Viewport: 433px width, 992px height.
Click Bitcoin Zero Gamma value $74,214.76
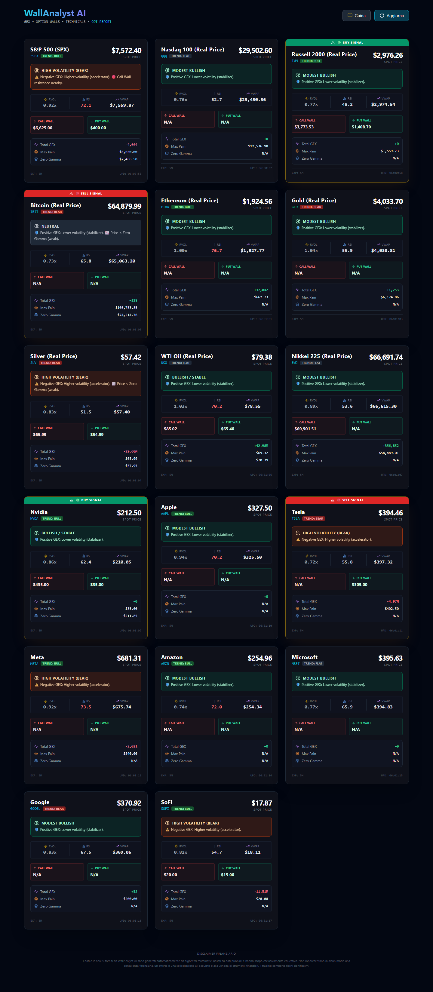127,315
